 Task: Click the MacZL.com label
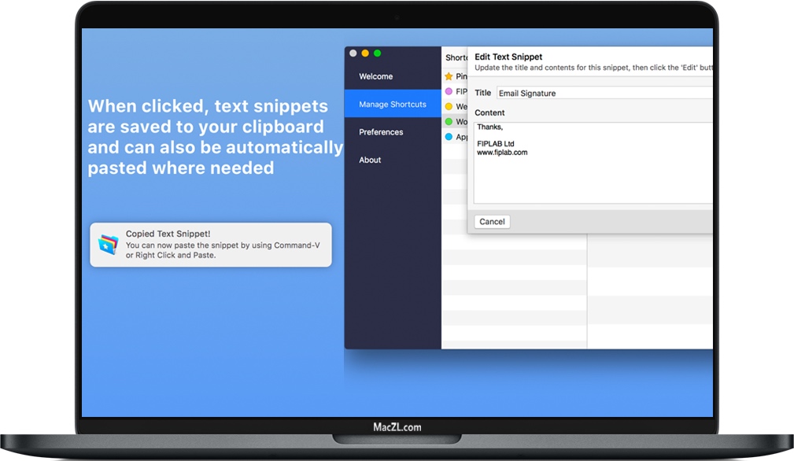click(x=397, y=426)
